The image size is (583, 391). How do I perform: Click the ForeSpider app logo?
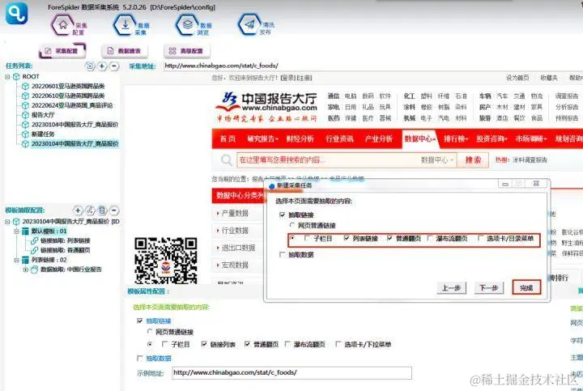click(x=16, y=13)
